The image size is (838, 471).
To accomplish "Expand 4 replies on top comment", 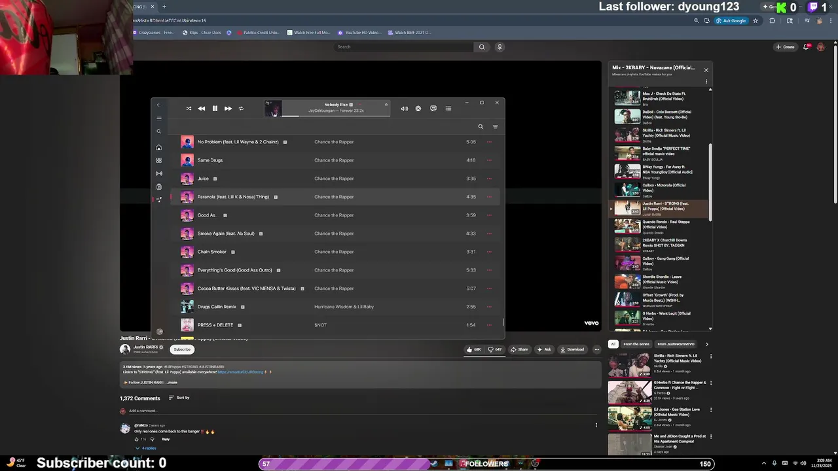I will tap(147, 448).
